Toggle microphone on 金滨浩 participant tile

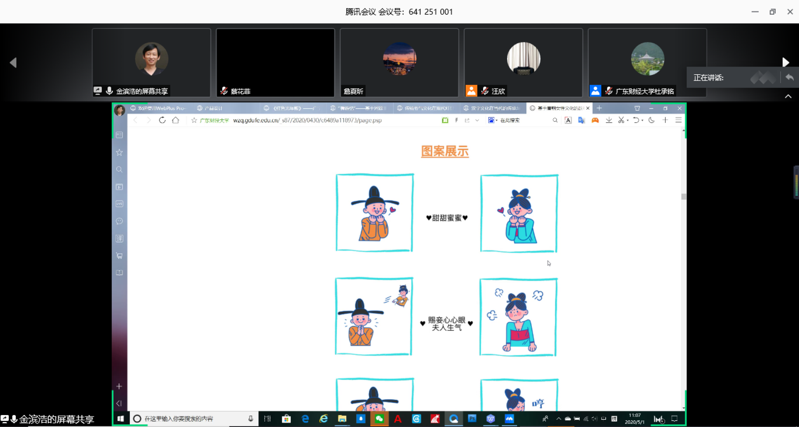(x=109, y=91)
